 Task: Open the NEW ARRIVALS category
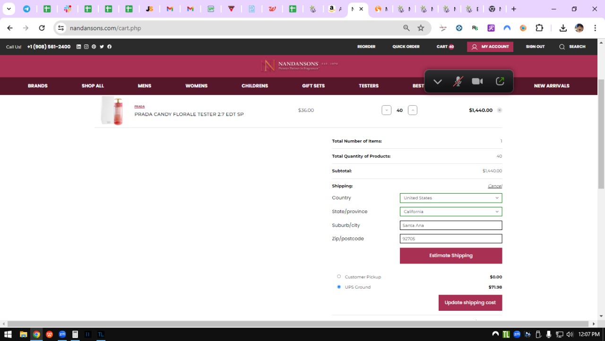(x=552, y=86)
